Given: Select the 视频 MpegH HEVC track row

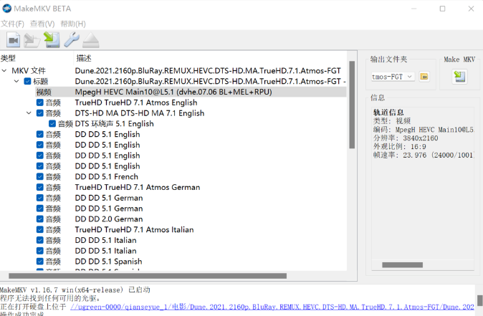Looking at the screenshot, I should click(172, 92).
